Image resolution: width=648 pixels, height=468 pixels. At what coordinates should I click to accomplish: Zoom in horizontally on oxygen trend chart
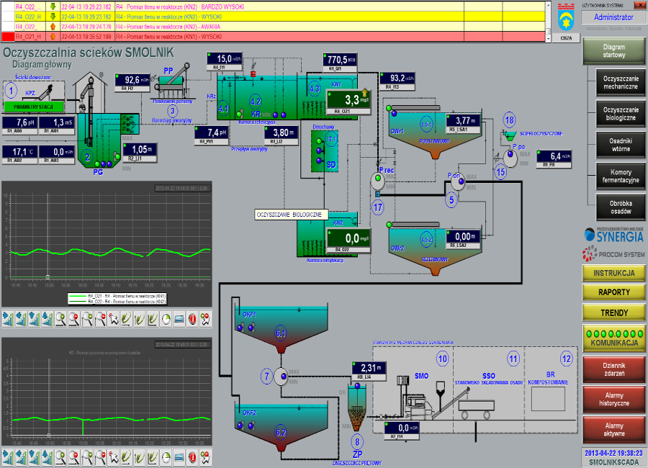60,319
